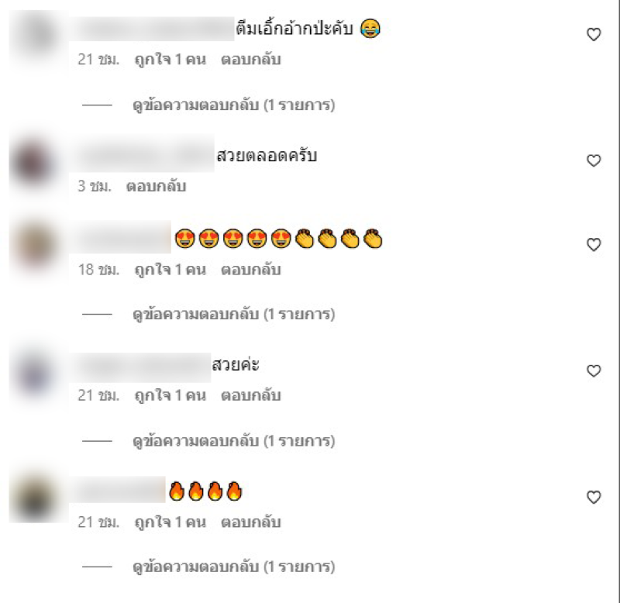Like the comment 'สวยตลอดครับ'

(x=594, y=160)
